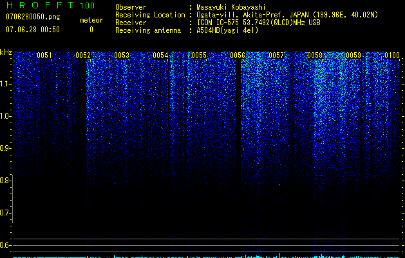Click the 0100 time marker
405x258 pixels.
pos(392,55)
